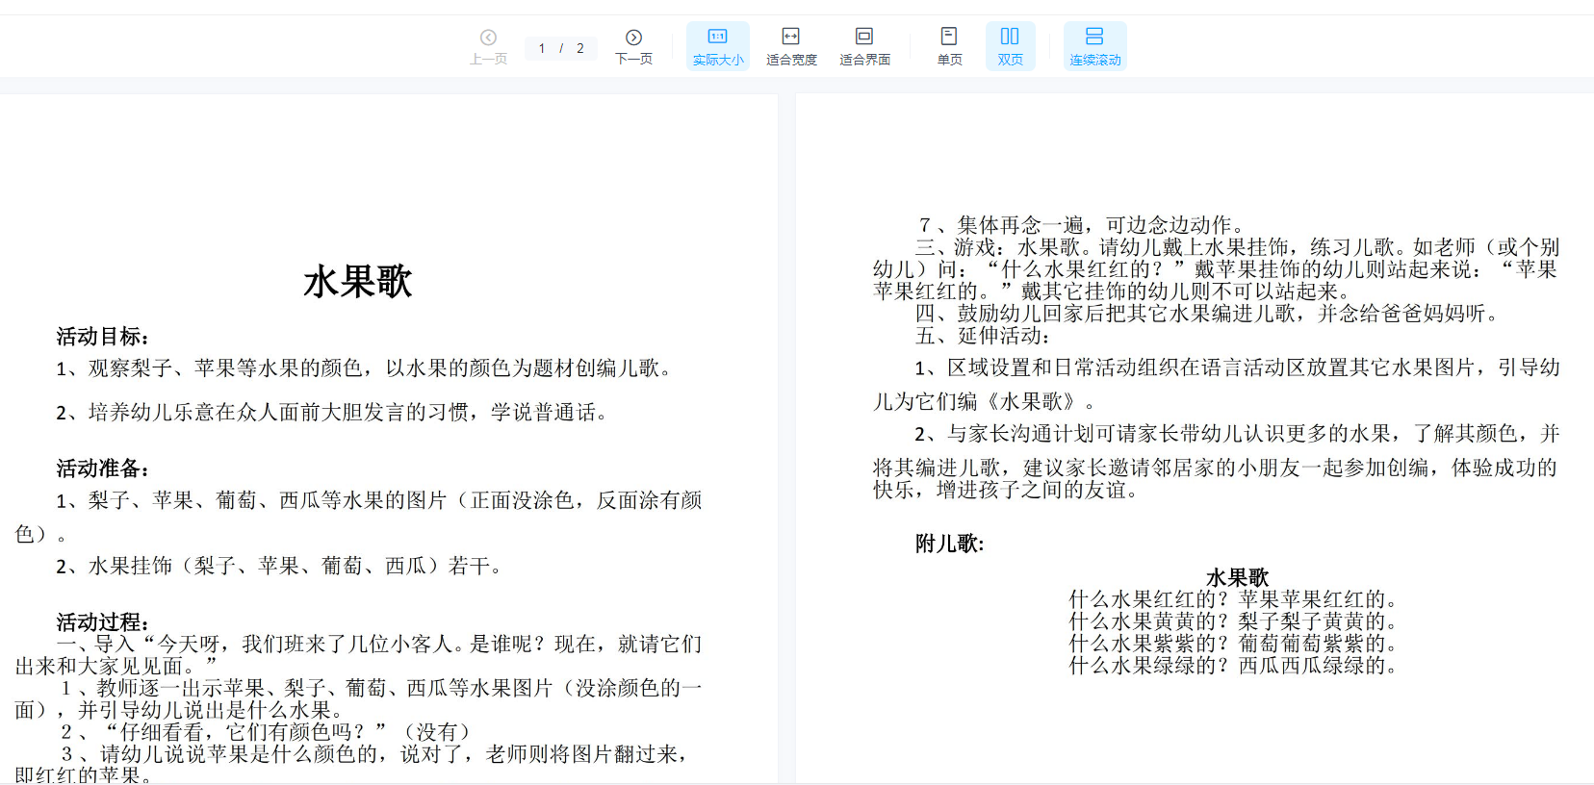Click the heading 活动过程:
This screenshot has width=1594, height=785.
click(x=103, y=622)
